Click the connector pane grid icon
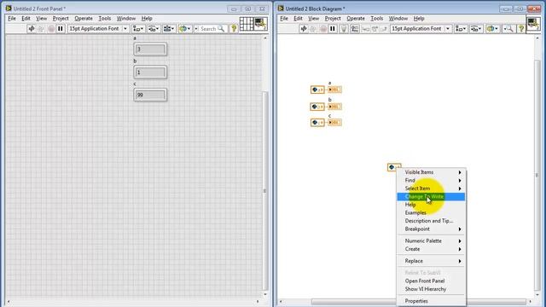This screenshot has width=546, height=307. point(247,24)
